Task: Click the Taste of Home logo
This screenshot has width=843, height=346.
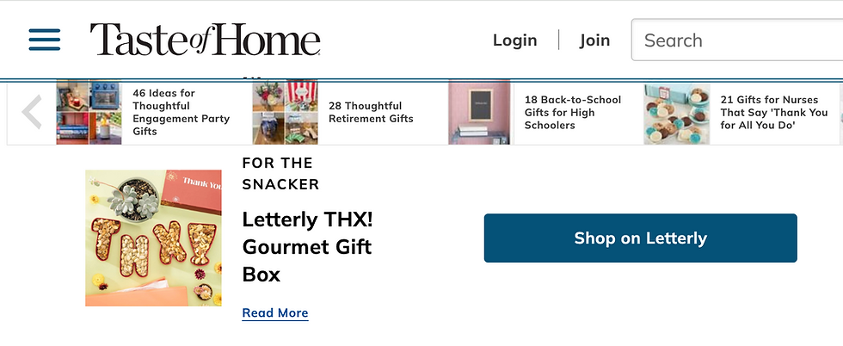Action: click(205, 40)
